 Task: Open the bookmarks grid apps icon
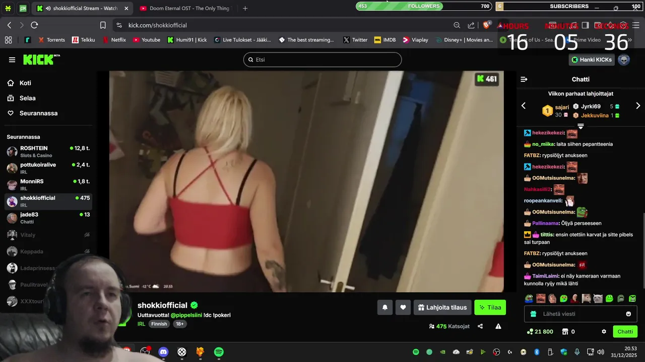click(x=8, y=40)
